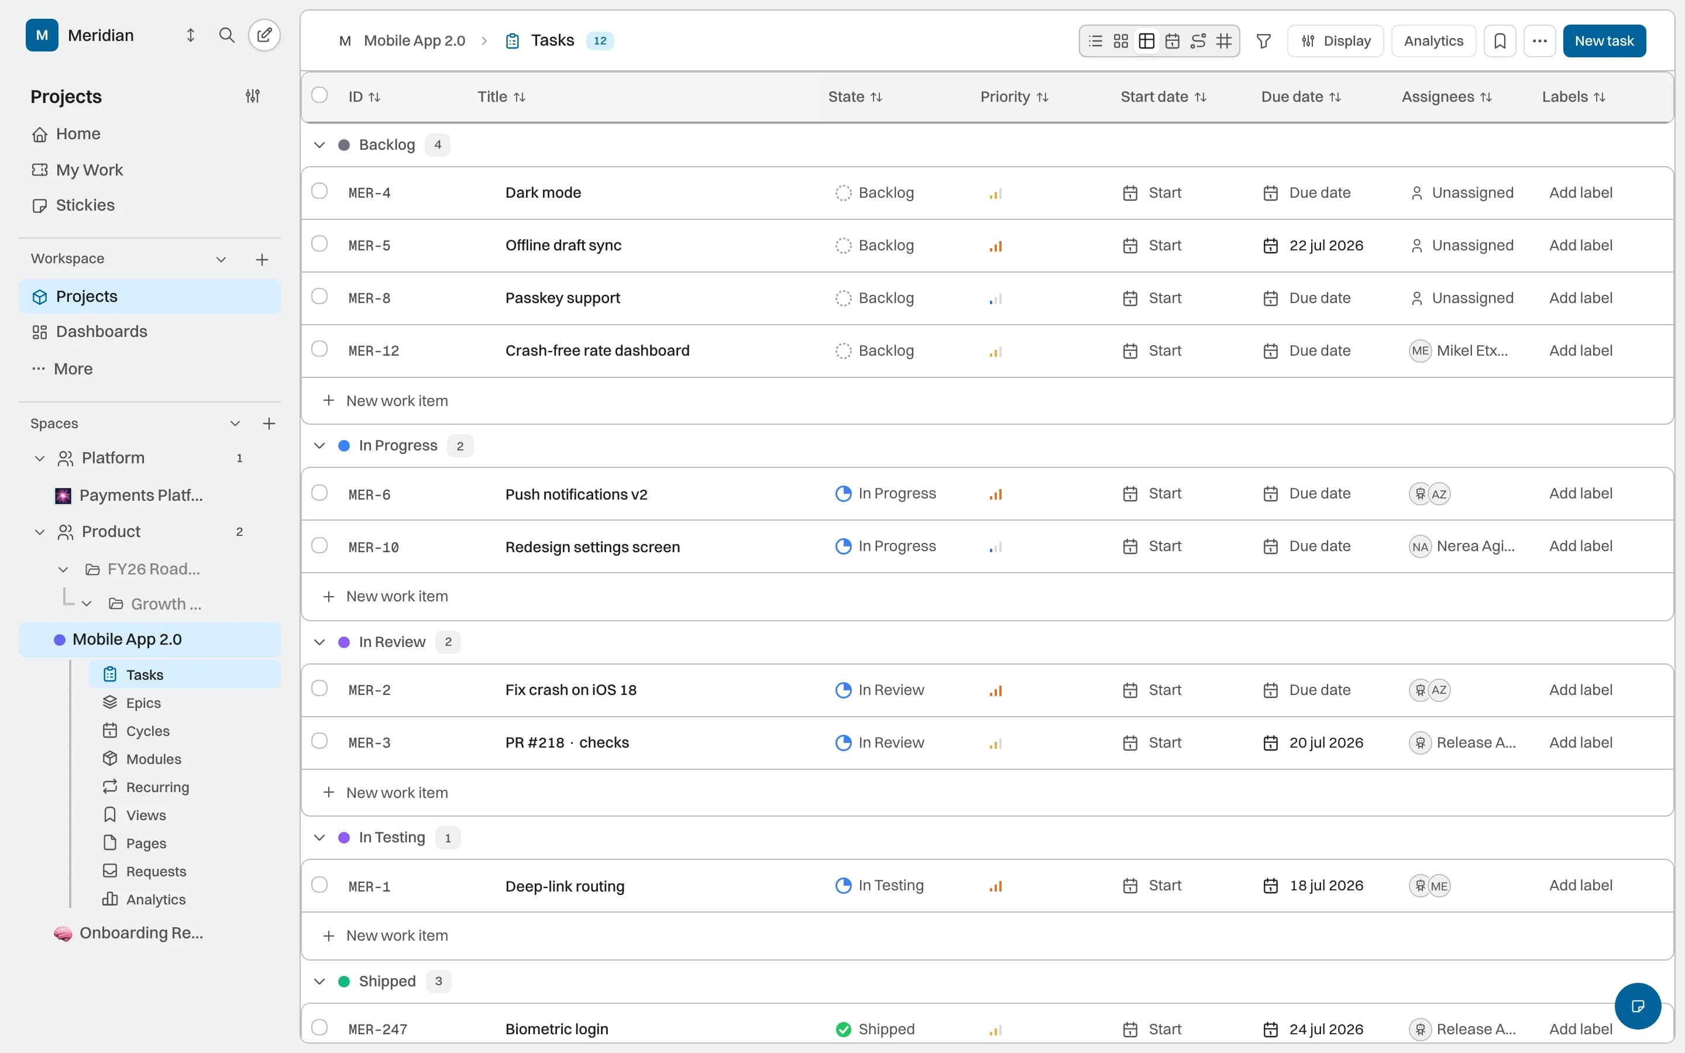Open the three-dot more options button
Viewport: 1685px width, 1053px height.
click(x=1539, y=41)
